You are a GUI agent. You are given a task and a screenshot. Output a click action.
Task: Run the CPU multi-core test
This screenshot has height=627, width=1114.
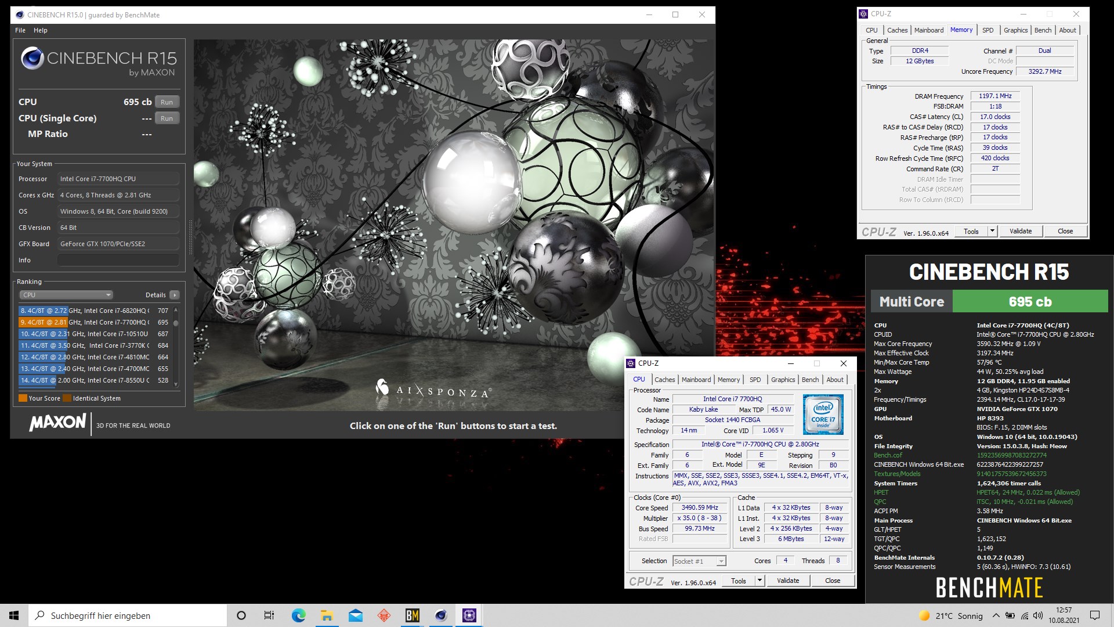167,102
